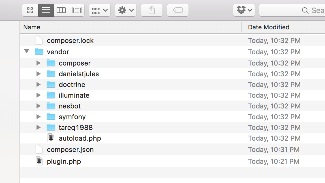Click composer.json's date Today, 10:31 PM
Viewport: 325px width, 183px height.
274,149
